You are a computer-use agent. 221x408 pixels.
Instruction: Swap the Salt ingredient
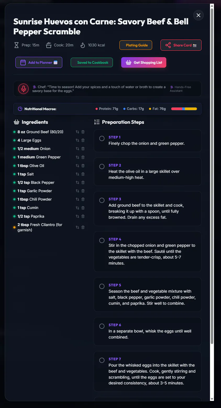point(77,174)
